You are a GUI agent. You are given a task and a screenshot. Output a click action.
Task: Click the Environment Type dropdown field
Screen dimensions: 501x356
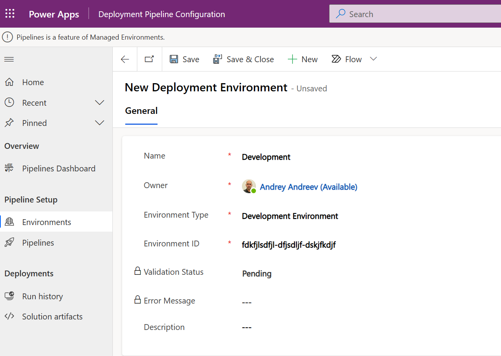[290, 216]
